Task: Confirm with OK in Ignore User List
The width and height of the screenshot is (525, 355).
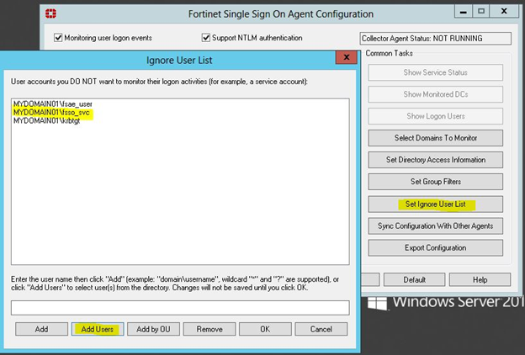Action: pyautogui.click(x=265, y=329)
